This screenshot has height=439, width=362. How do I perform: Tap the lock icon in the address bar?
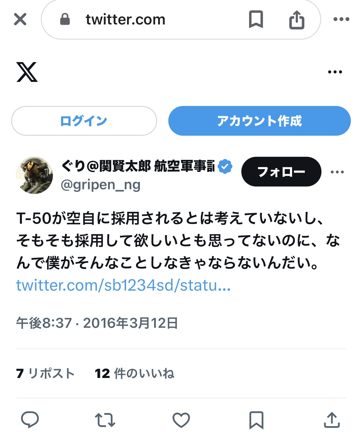[x=65, y=19]
